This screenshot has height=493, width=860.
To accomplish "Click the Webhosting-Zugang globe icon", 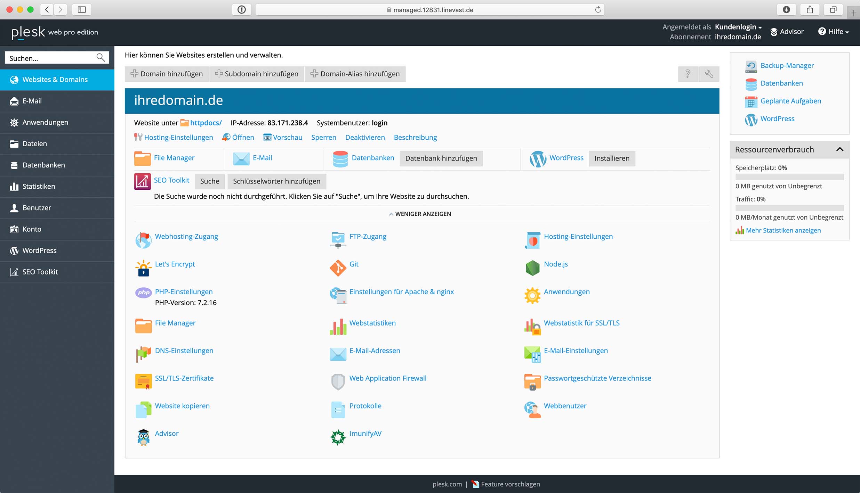I will [x=143, y=240].
